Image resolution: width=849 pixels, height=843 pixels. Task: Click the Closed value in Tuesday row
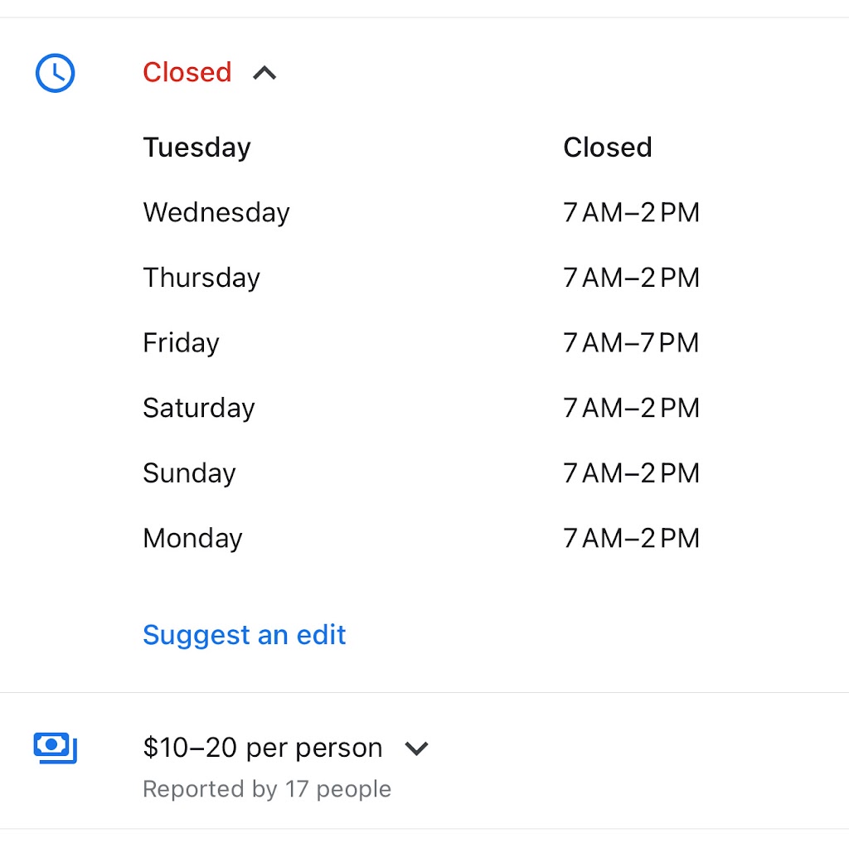tap(607, 148)
